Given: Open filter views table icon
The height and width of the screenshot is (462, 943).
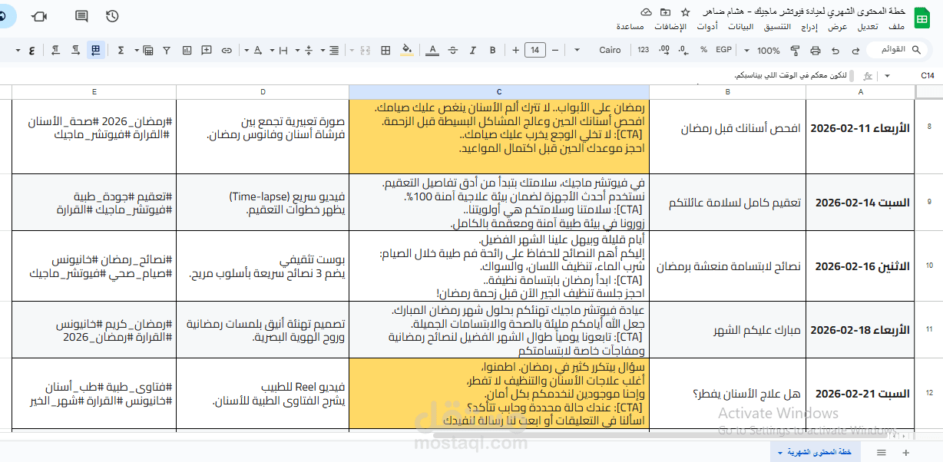Looking at the screenshot, I should tap(147, 51).
